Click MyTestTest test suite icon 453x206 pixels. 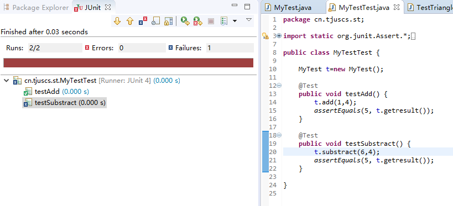[x=17, y=81]
